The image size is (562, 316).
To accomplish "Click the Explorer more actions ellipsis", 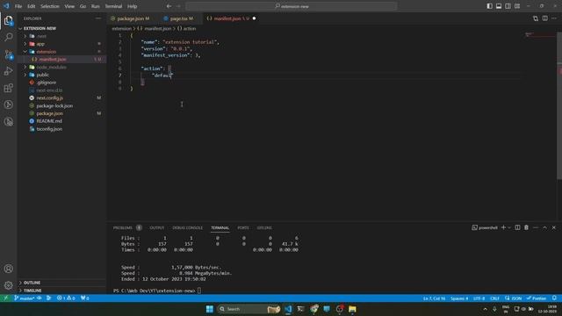I will [x=98, y=18].
